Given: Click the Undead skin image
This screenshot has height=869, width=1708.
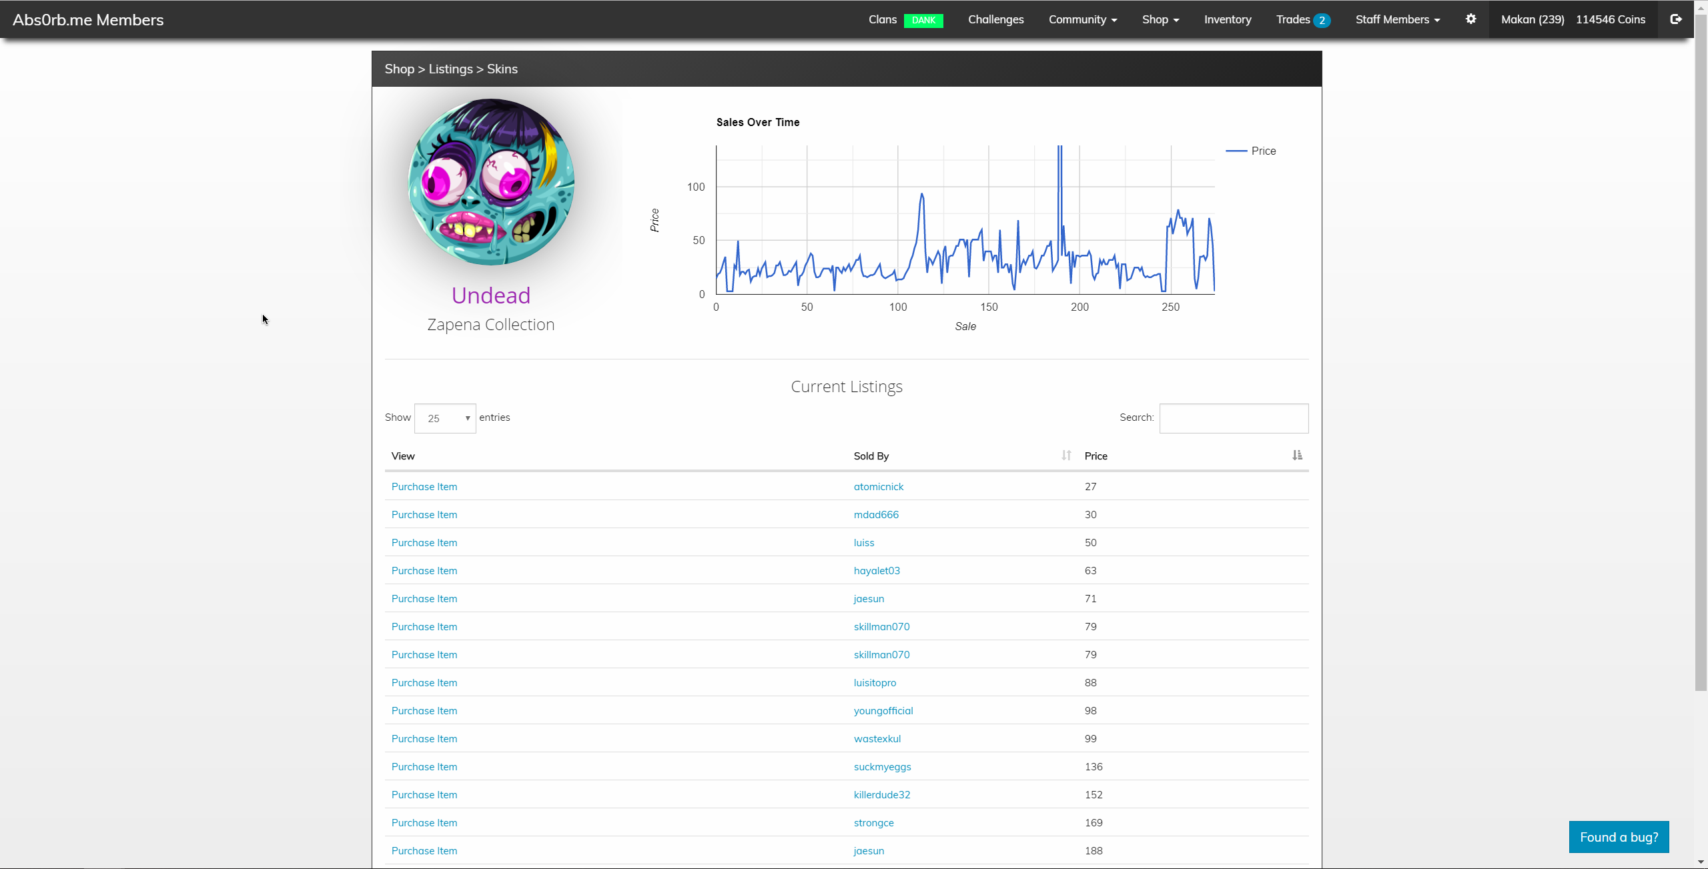Looking at the screenshot, I should pos(491,181).
